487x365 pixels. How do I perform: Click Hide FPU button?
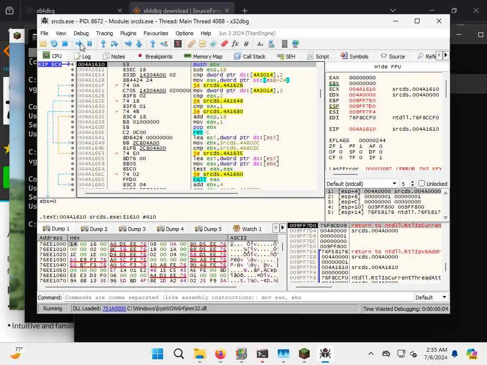(x=387, y=67)
